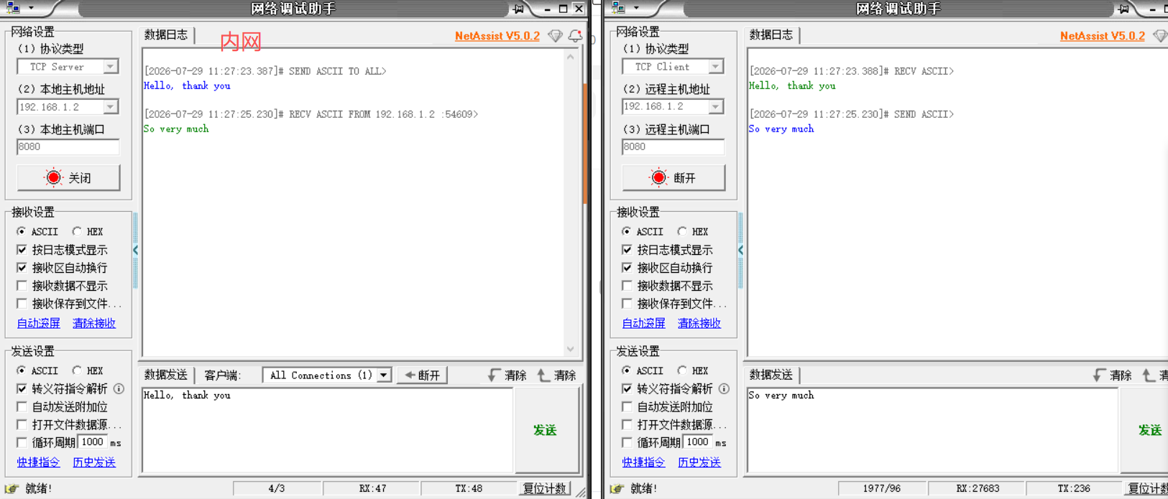Collapse the server settings side panel arrow
Image resolution: width=1168 pixels, height=499 pixels.
point(135,250)
